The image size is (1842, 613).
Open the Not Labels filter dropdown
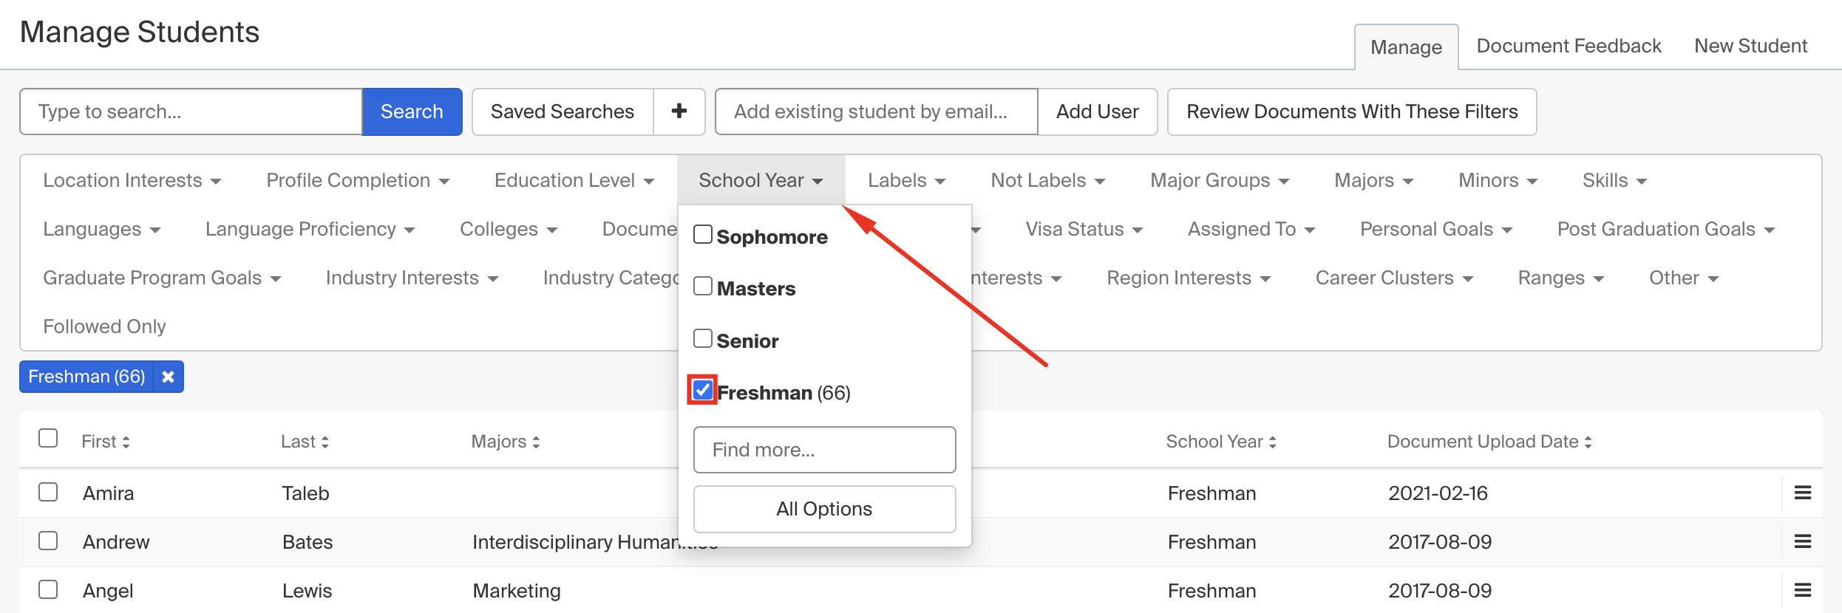coord(1048,180)
